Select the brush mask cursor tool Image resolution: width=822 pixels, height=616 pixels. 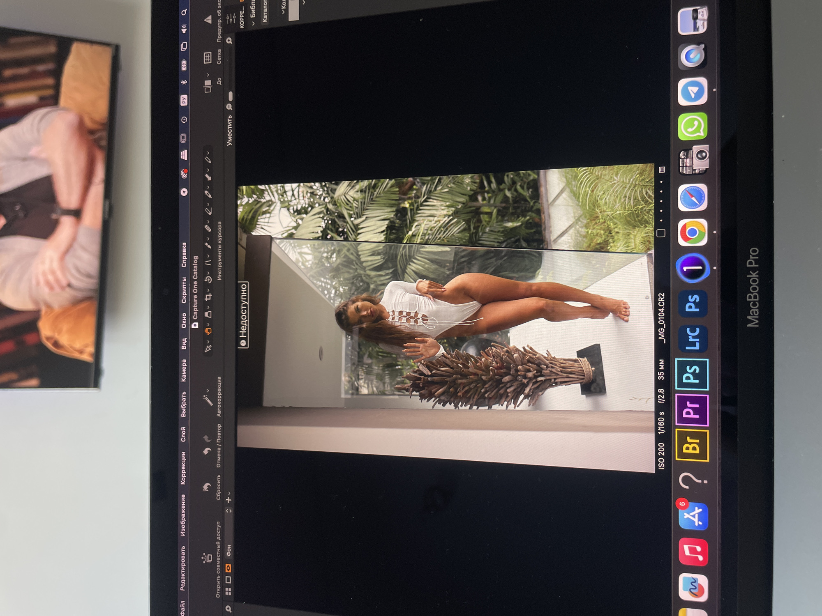[x=208, y=245]
